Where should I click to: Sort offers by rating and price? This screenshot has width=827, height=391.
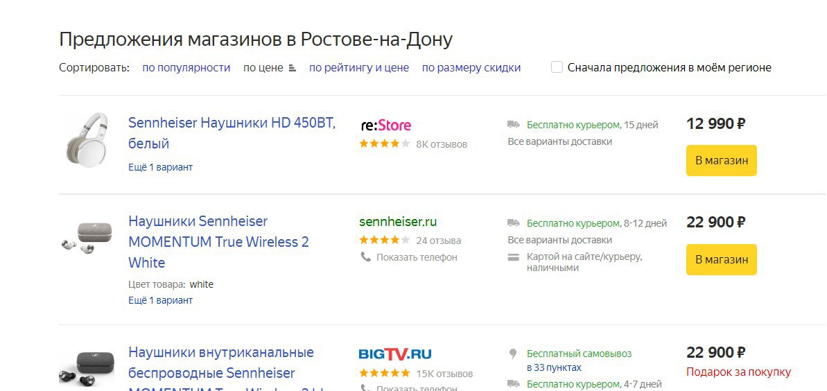358,68
